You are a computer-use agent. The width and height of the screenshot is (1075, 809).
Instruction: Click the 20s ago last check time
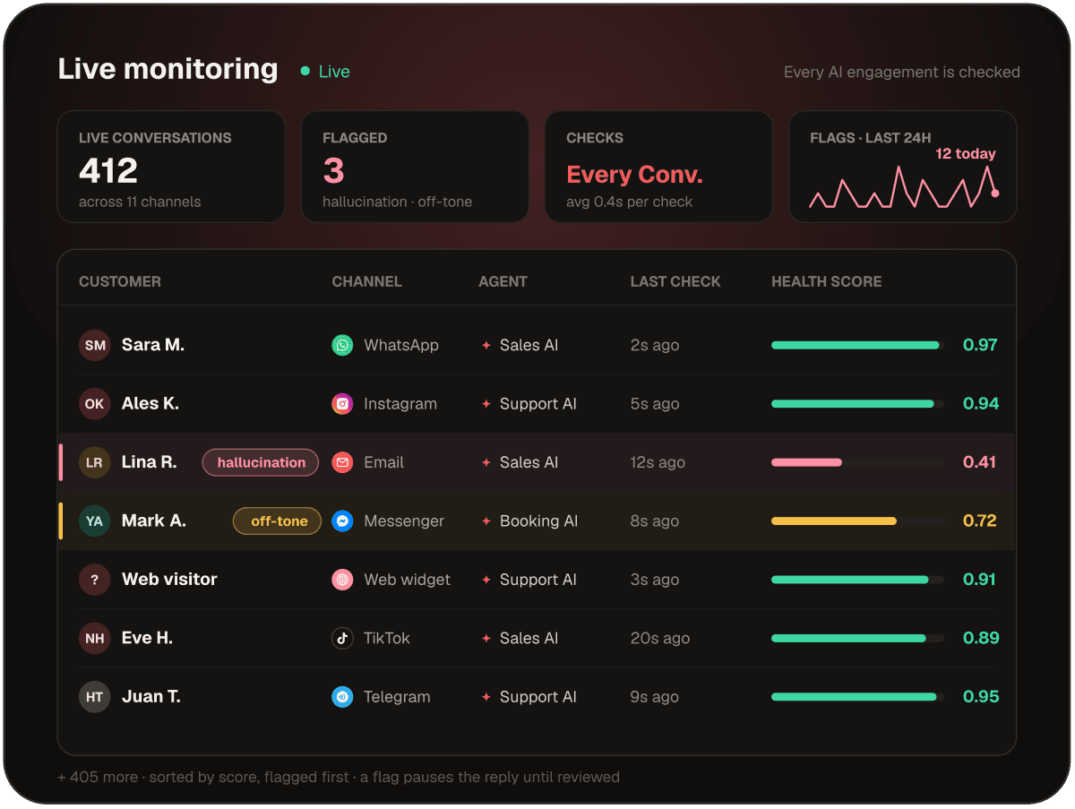tap(660, 638)
